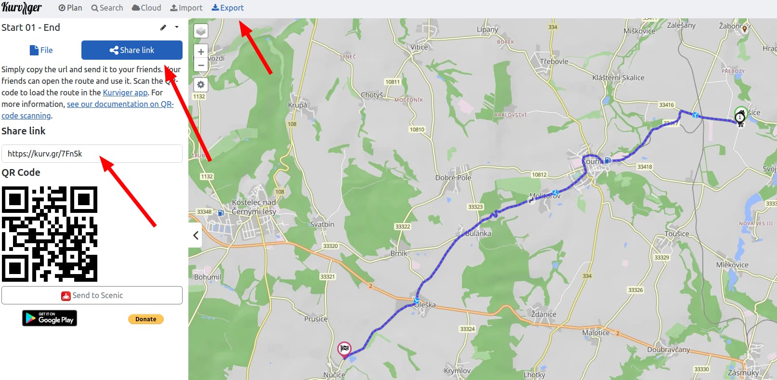Open the Export menu
The height and width of the screenshot is (380, 777).
tap(228, 8)
